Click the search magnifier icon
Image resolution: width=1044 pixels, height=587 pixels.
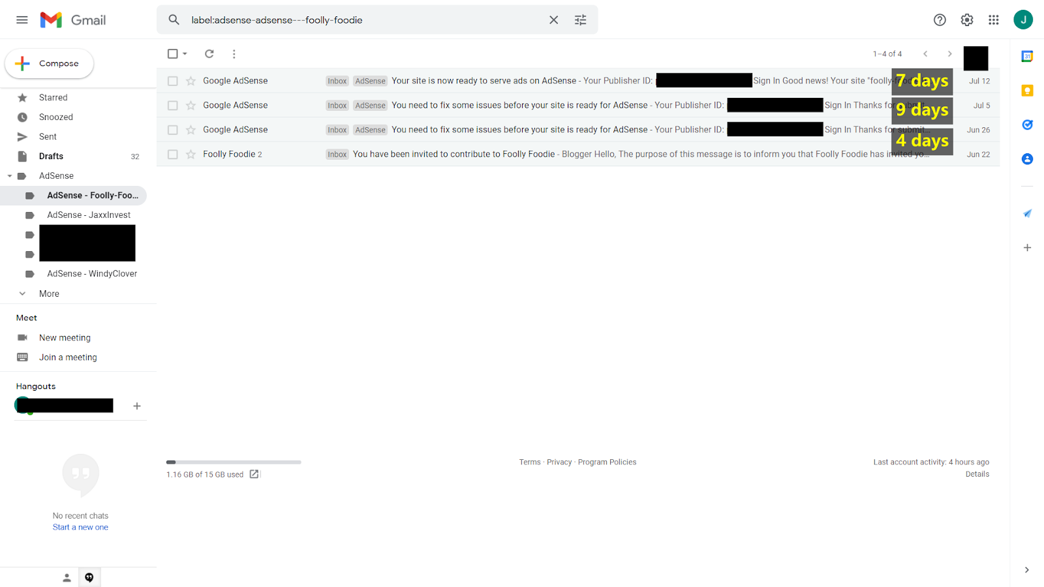pyautogui.click(x=174, y=20)
